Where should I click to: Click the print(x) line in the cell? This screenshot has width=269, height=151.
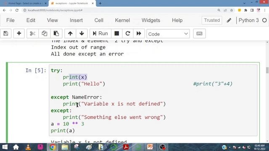click(75, 77)
